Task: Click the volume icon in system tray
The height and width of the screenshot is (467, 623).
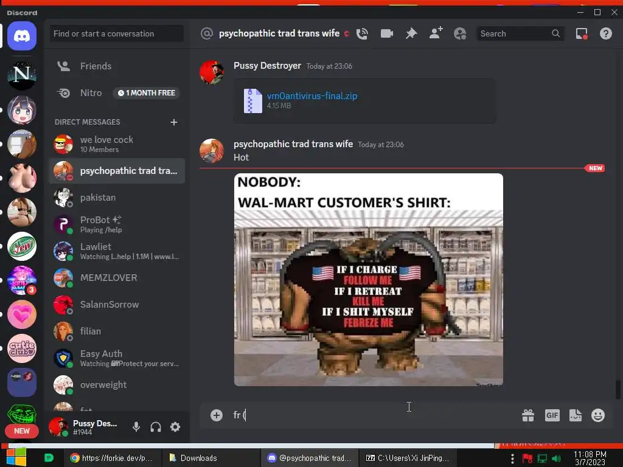Action: click(556, 458)
